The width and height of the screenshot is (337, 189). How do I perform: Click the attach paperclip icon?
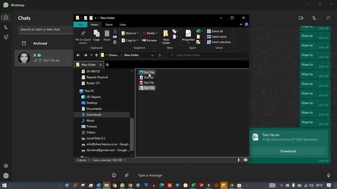click(126, 175)
